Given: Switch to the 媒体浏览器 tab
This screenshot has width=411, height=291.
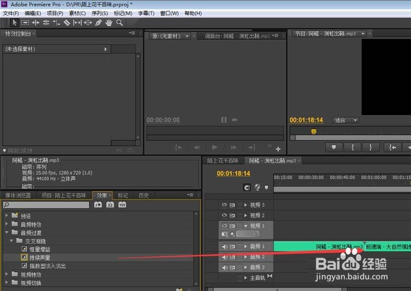Looking at the screenshot, I should pyautogui.click(x=18, y=195).
